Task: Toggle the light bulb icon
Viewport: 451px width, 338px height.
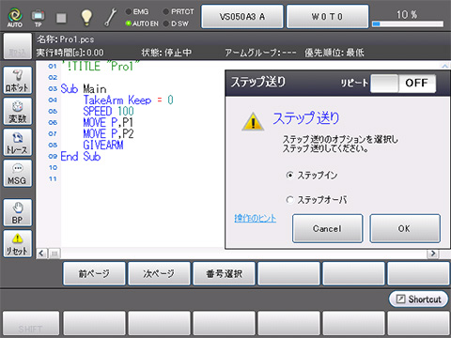Action: point(86,17)
